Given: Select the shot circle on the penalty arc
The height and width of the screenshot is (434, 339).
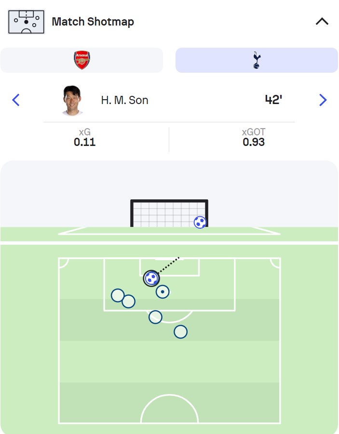Looking at the screenshot, I should 155,317.
